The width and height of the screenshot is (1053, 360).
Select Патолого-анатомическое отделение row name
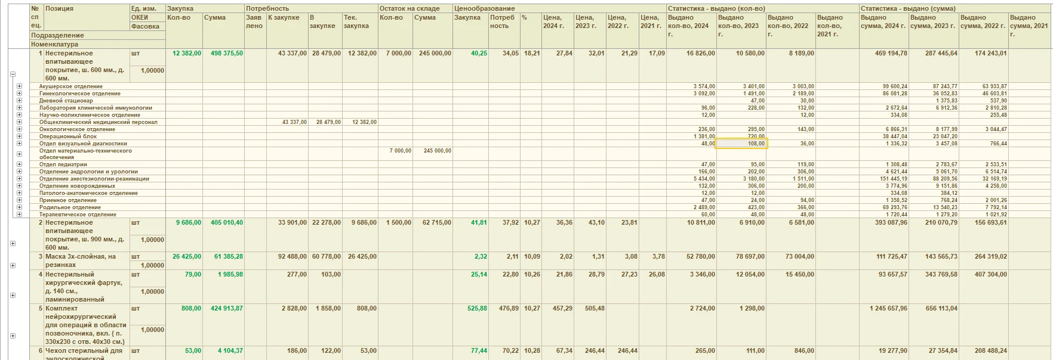[88, 193]
